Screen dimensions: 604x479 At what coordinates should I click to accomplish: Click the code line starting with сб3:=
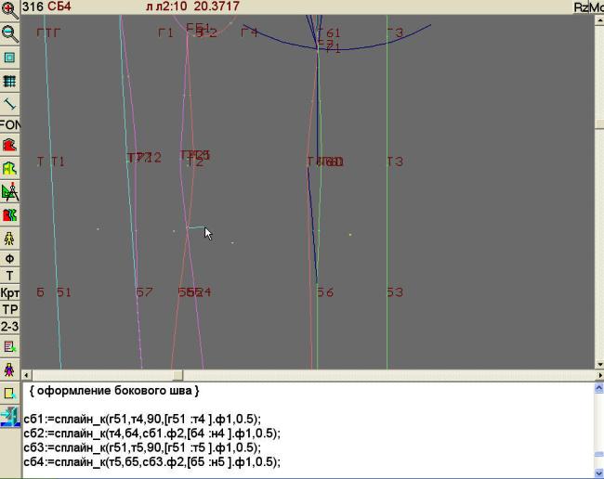pos(142,447)
